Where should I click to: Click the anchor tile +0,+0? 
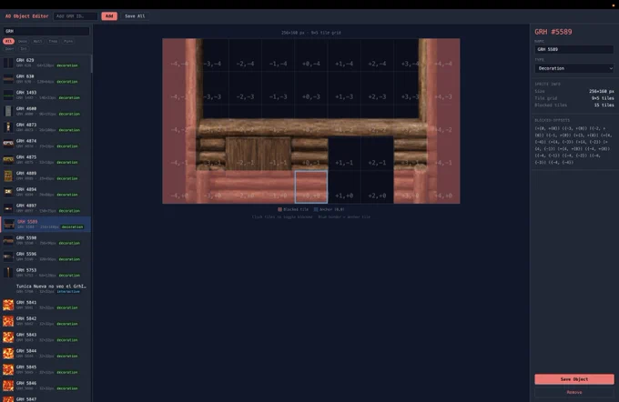pyautogui.click(x=311, y=187)
